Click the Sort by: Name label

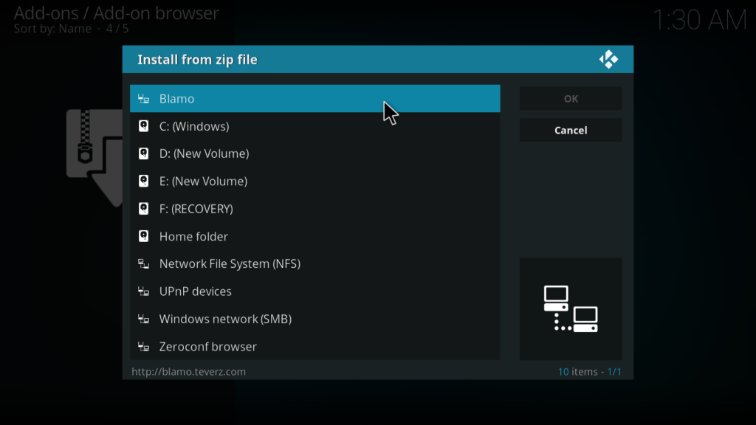(52, 29)
